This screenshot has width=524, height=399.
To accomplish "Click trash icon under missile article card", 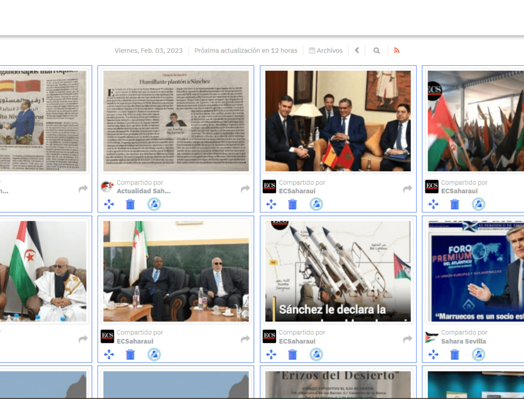I will click(x=292, y=355).
